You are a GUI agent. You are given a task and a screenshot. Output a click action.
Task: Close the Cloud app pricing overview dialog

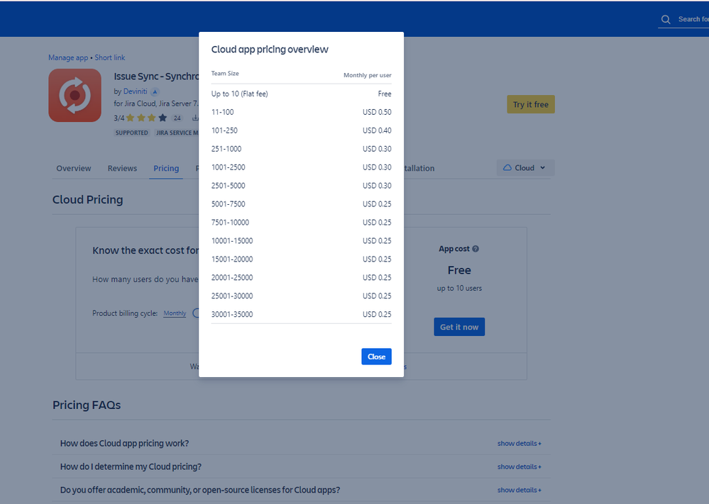pos(376,357)
